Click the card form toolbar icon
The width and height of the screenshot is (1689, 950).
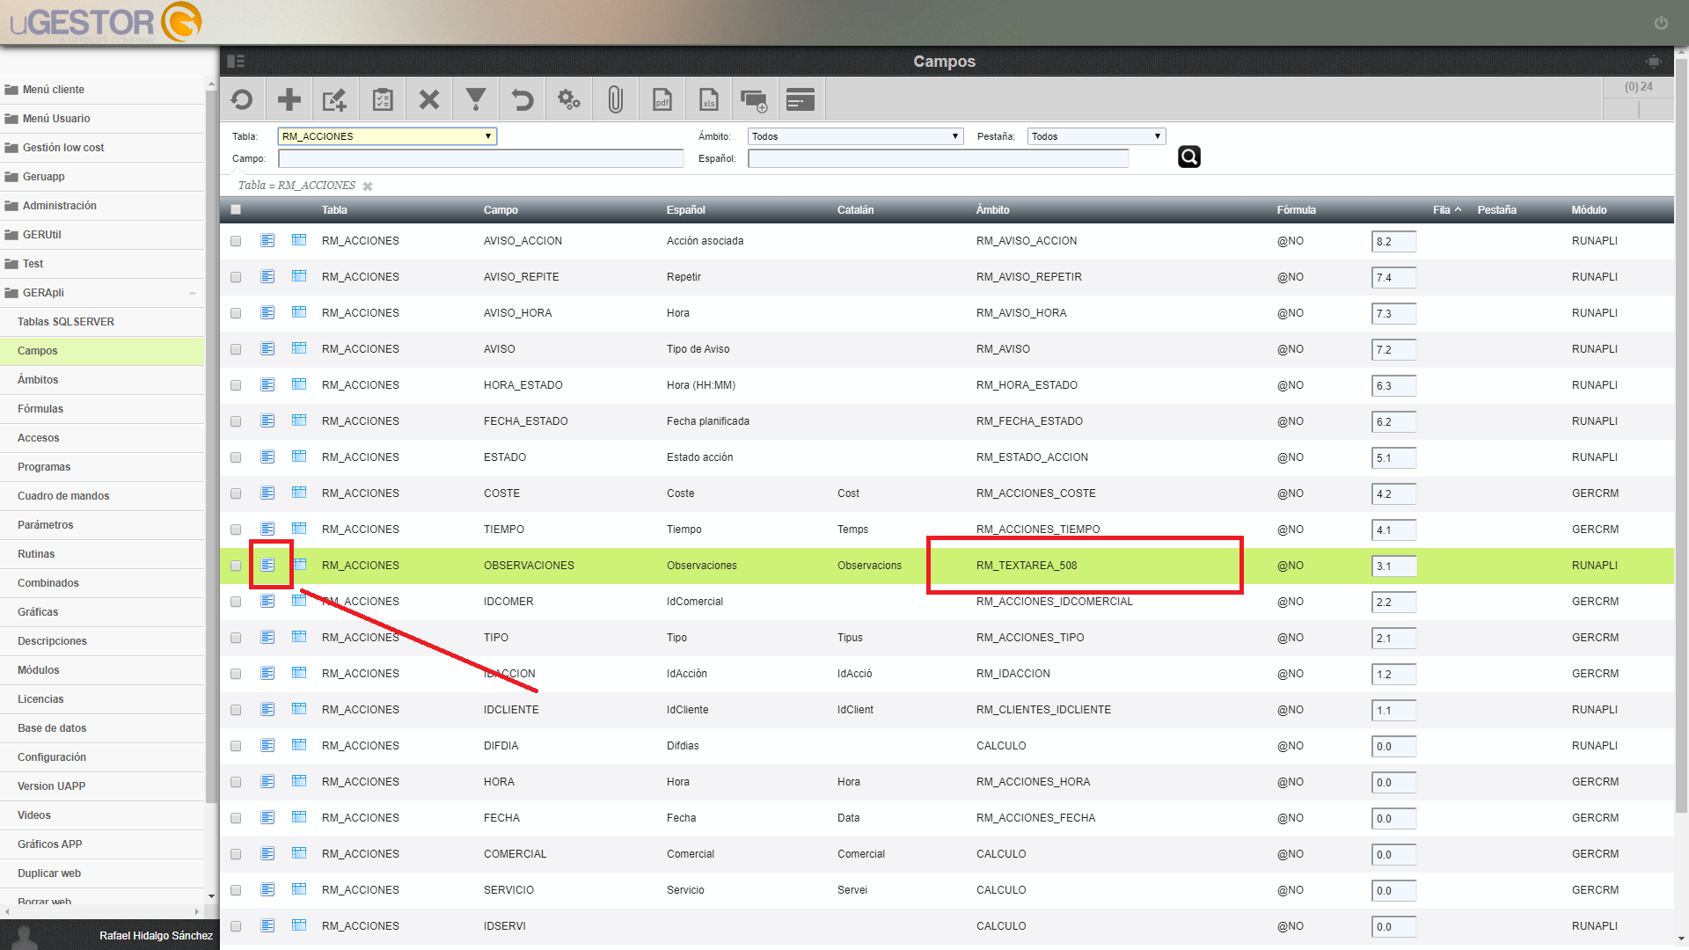pos(801,100)
